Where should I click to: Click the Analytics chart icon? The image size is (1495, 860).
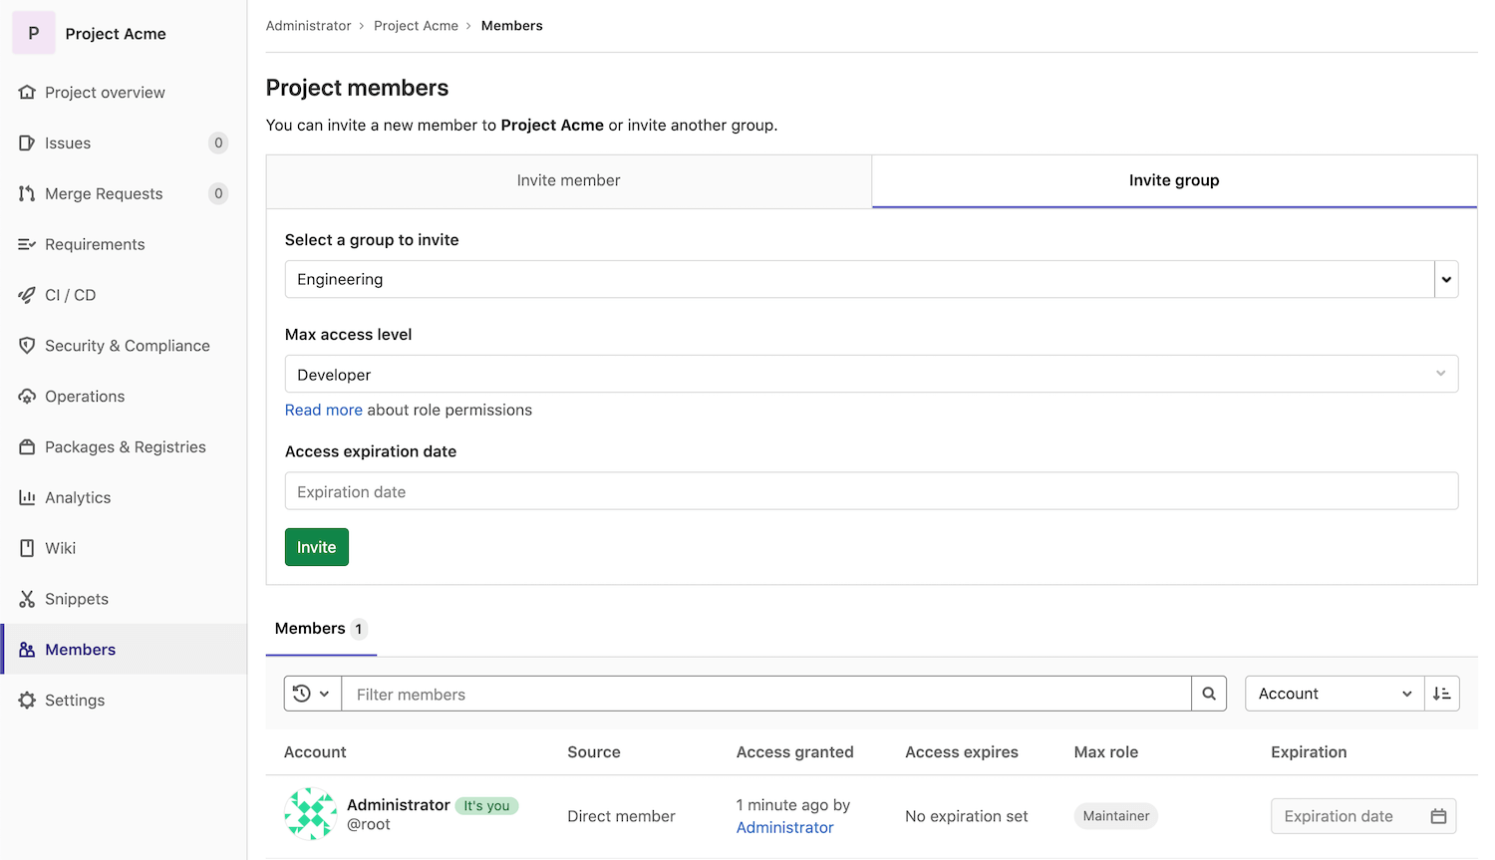point(27,497)
